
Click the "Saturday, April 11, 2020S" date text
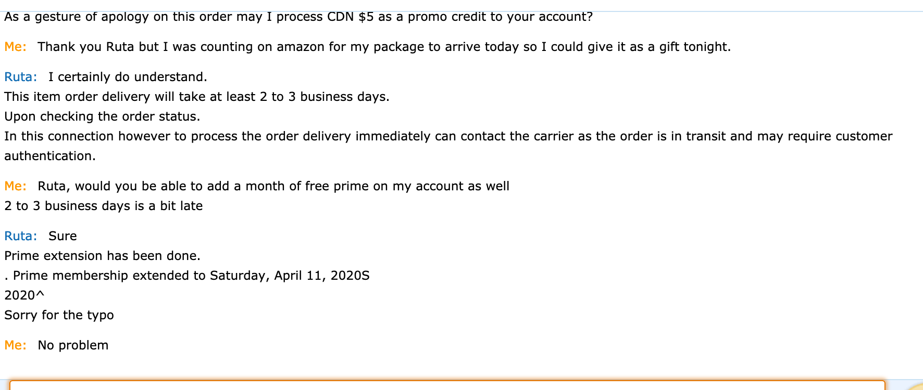coord(290,276)
